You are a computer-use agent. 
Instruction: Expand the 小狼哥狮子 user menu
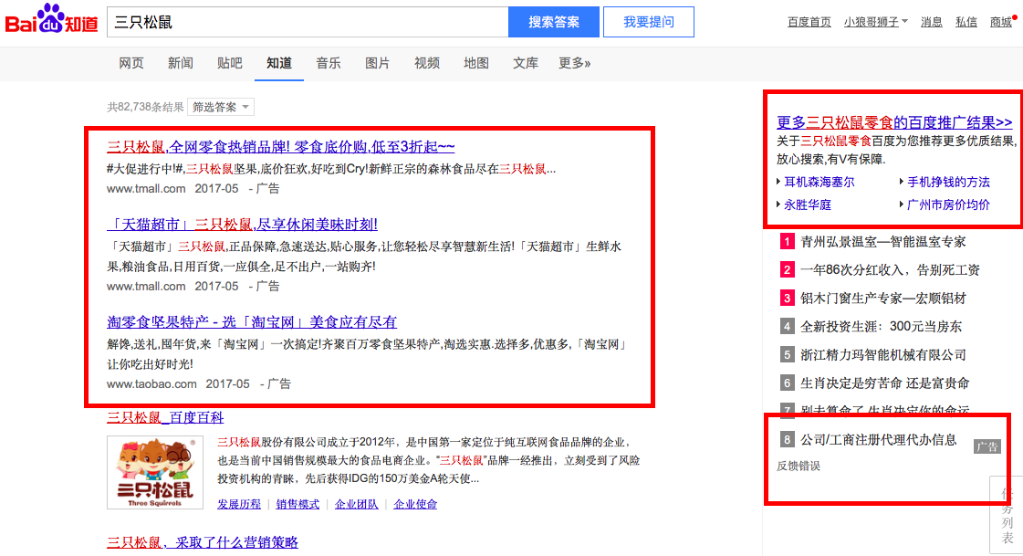(x=875, y=22)
